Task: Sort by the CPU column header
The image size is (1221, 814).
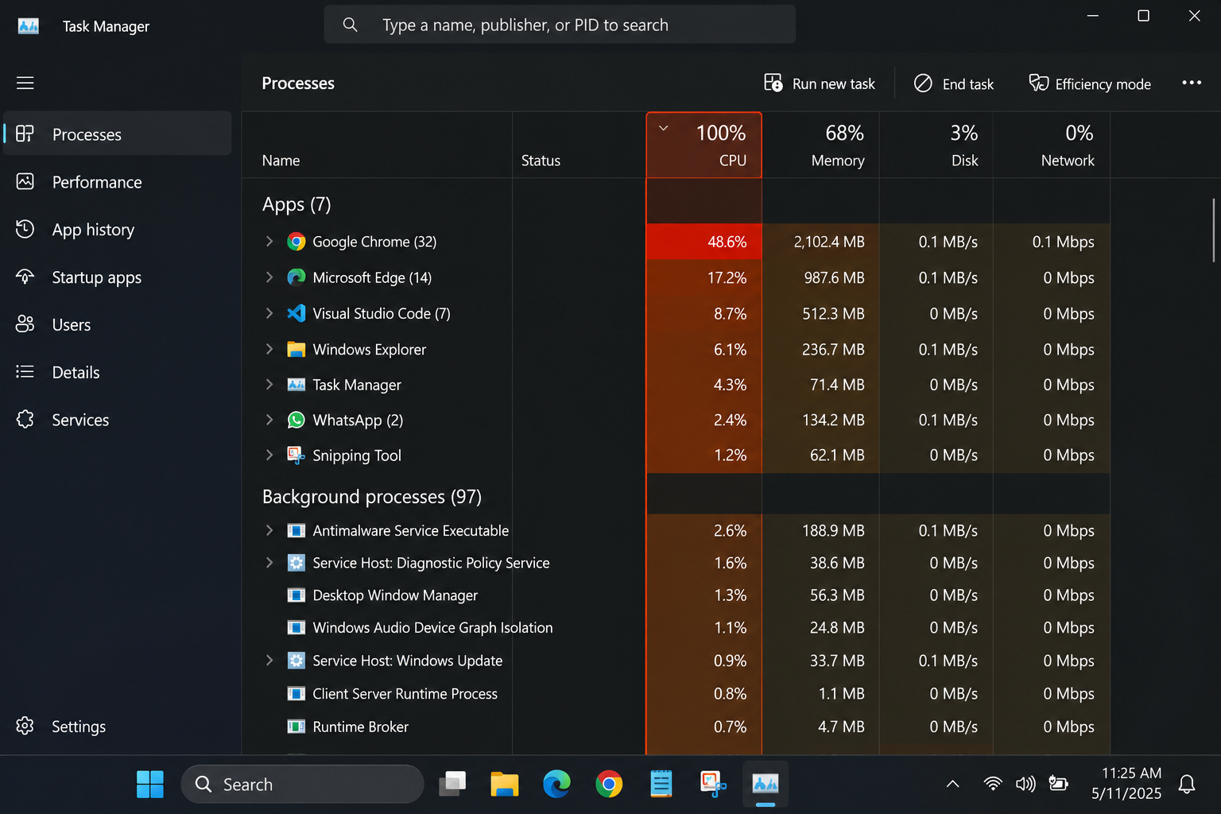Action: [704, 145]
